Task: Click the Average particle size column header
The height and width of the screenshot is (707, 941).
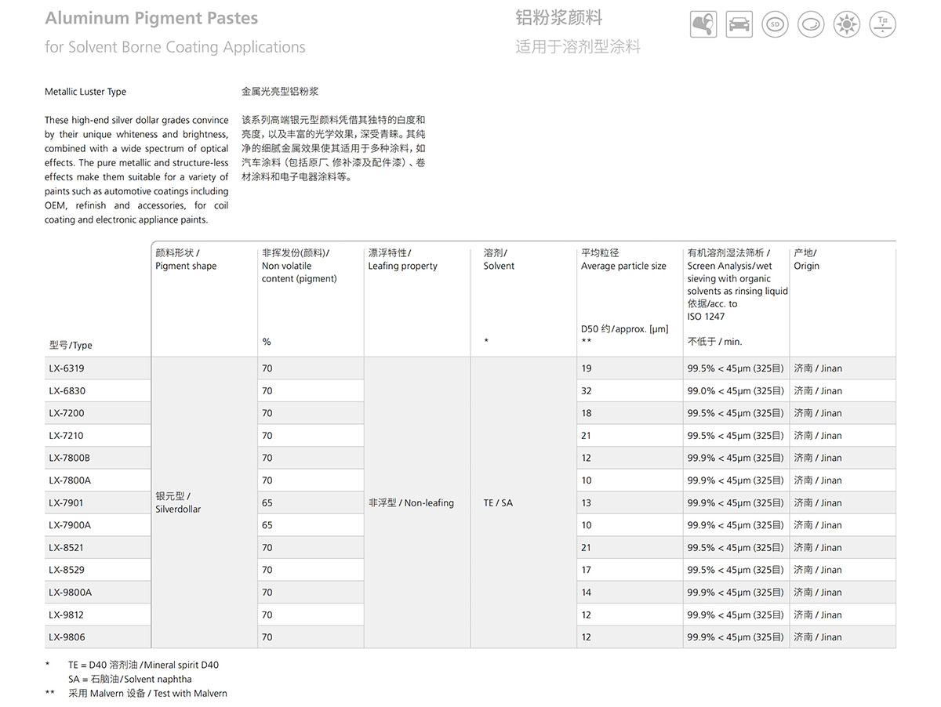Action: pos(623,266)
